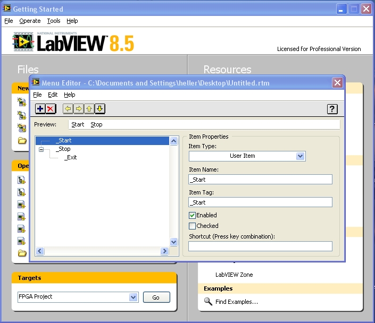
Task: Select the _Stop tree item
Action: click(x=63, y=149)
